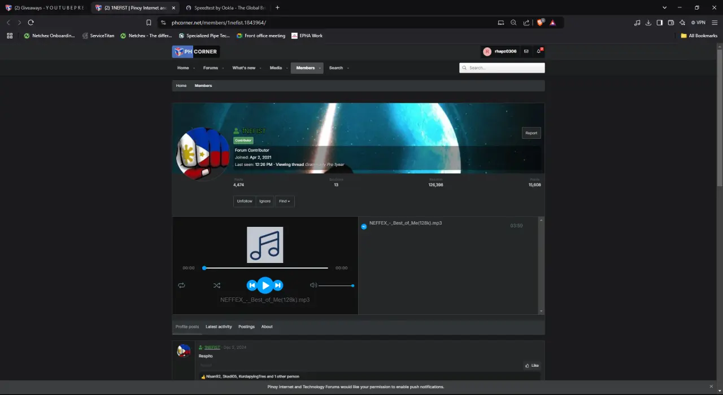This screenshot has width=723, height=395.
Task: Click the PH Corner logo
Action: [195, 51]
